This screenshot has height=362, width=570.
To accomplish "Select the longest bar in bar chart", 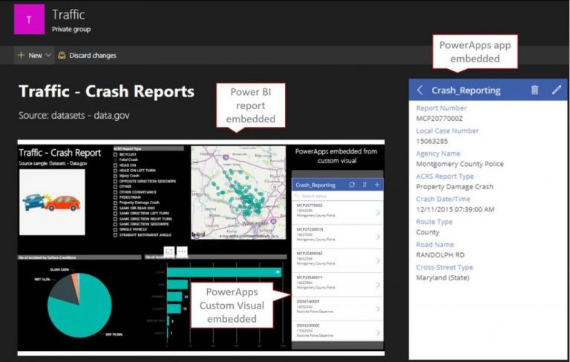I will click(224, 272).
